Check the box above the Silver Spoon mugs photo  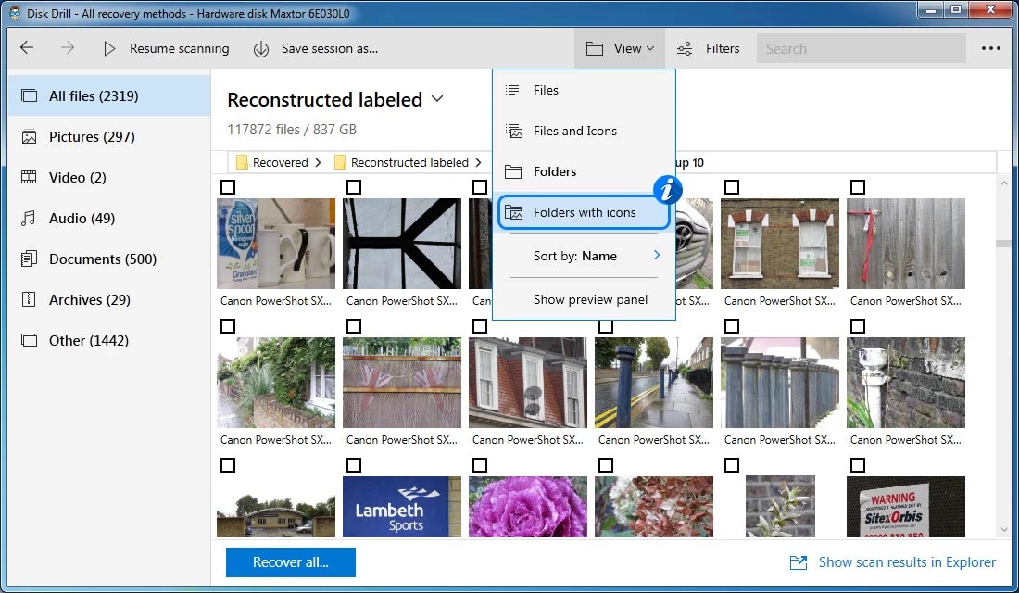(x=228, y=187)
